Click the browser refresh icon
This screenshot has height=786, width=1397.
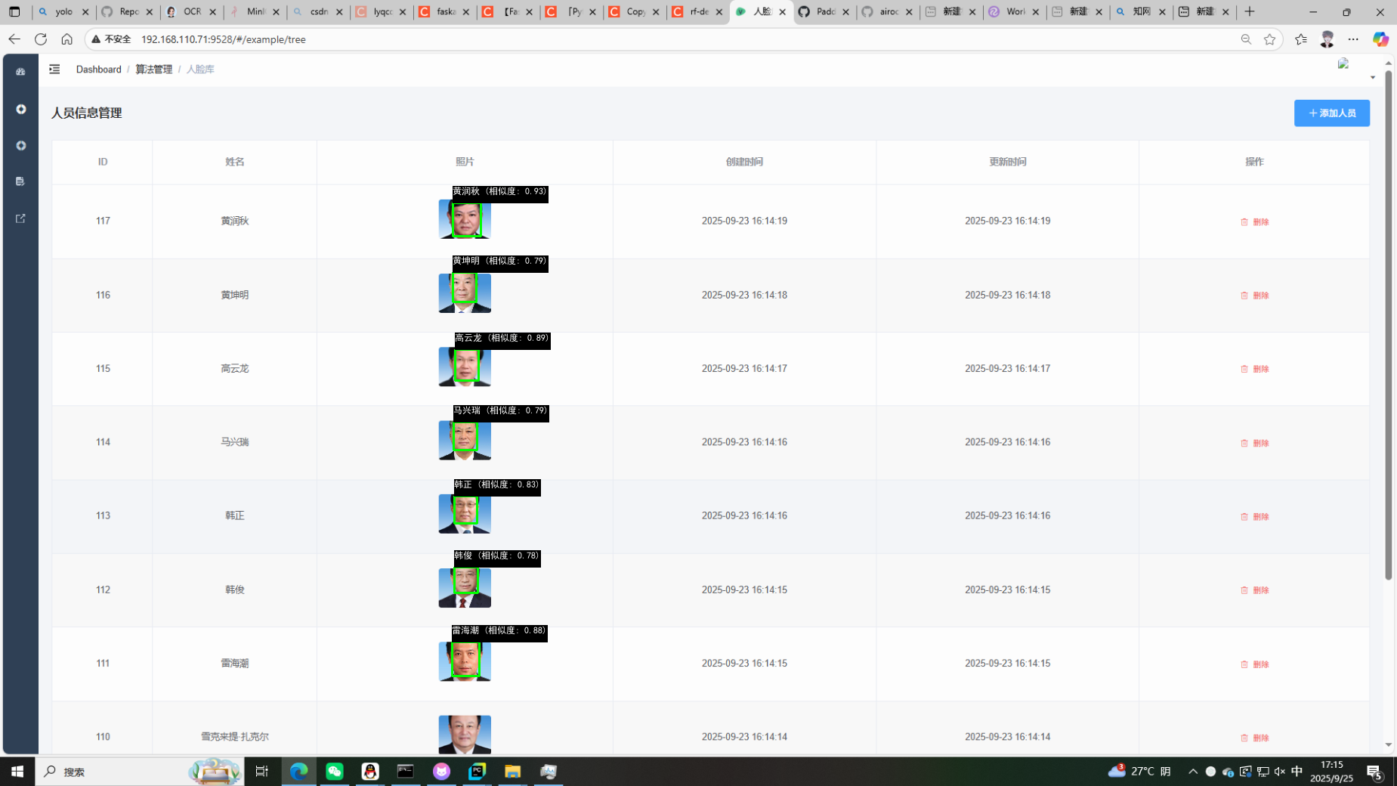pyautogui.click(x=41, y=39)
